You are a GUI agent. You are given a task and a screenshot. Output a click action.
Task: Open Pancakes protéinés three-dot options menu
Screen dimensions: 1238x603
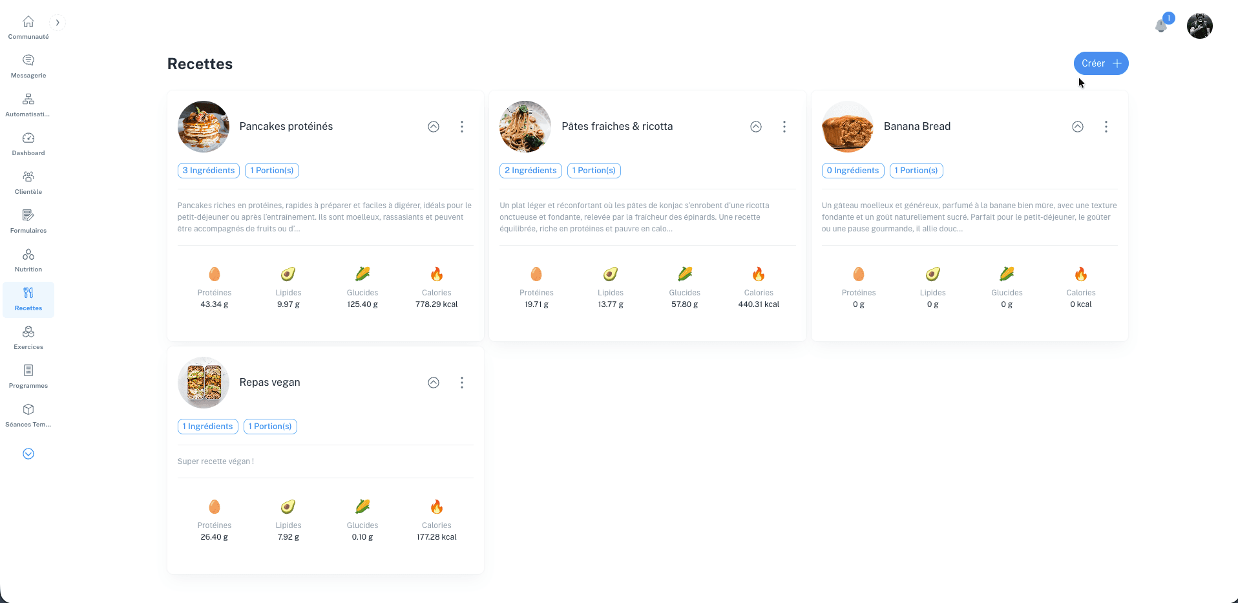(x=462, y=127)
